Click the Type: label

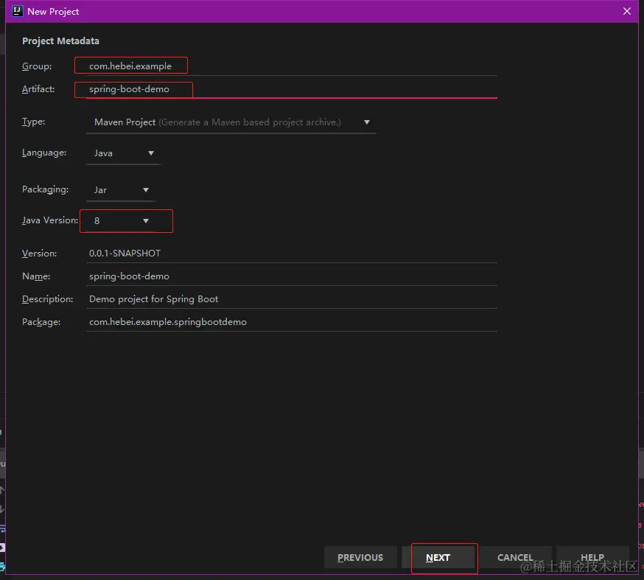pos(34,122)
